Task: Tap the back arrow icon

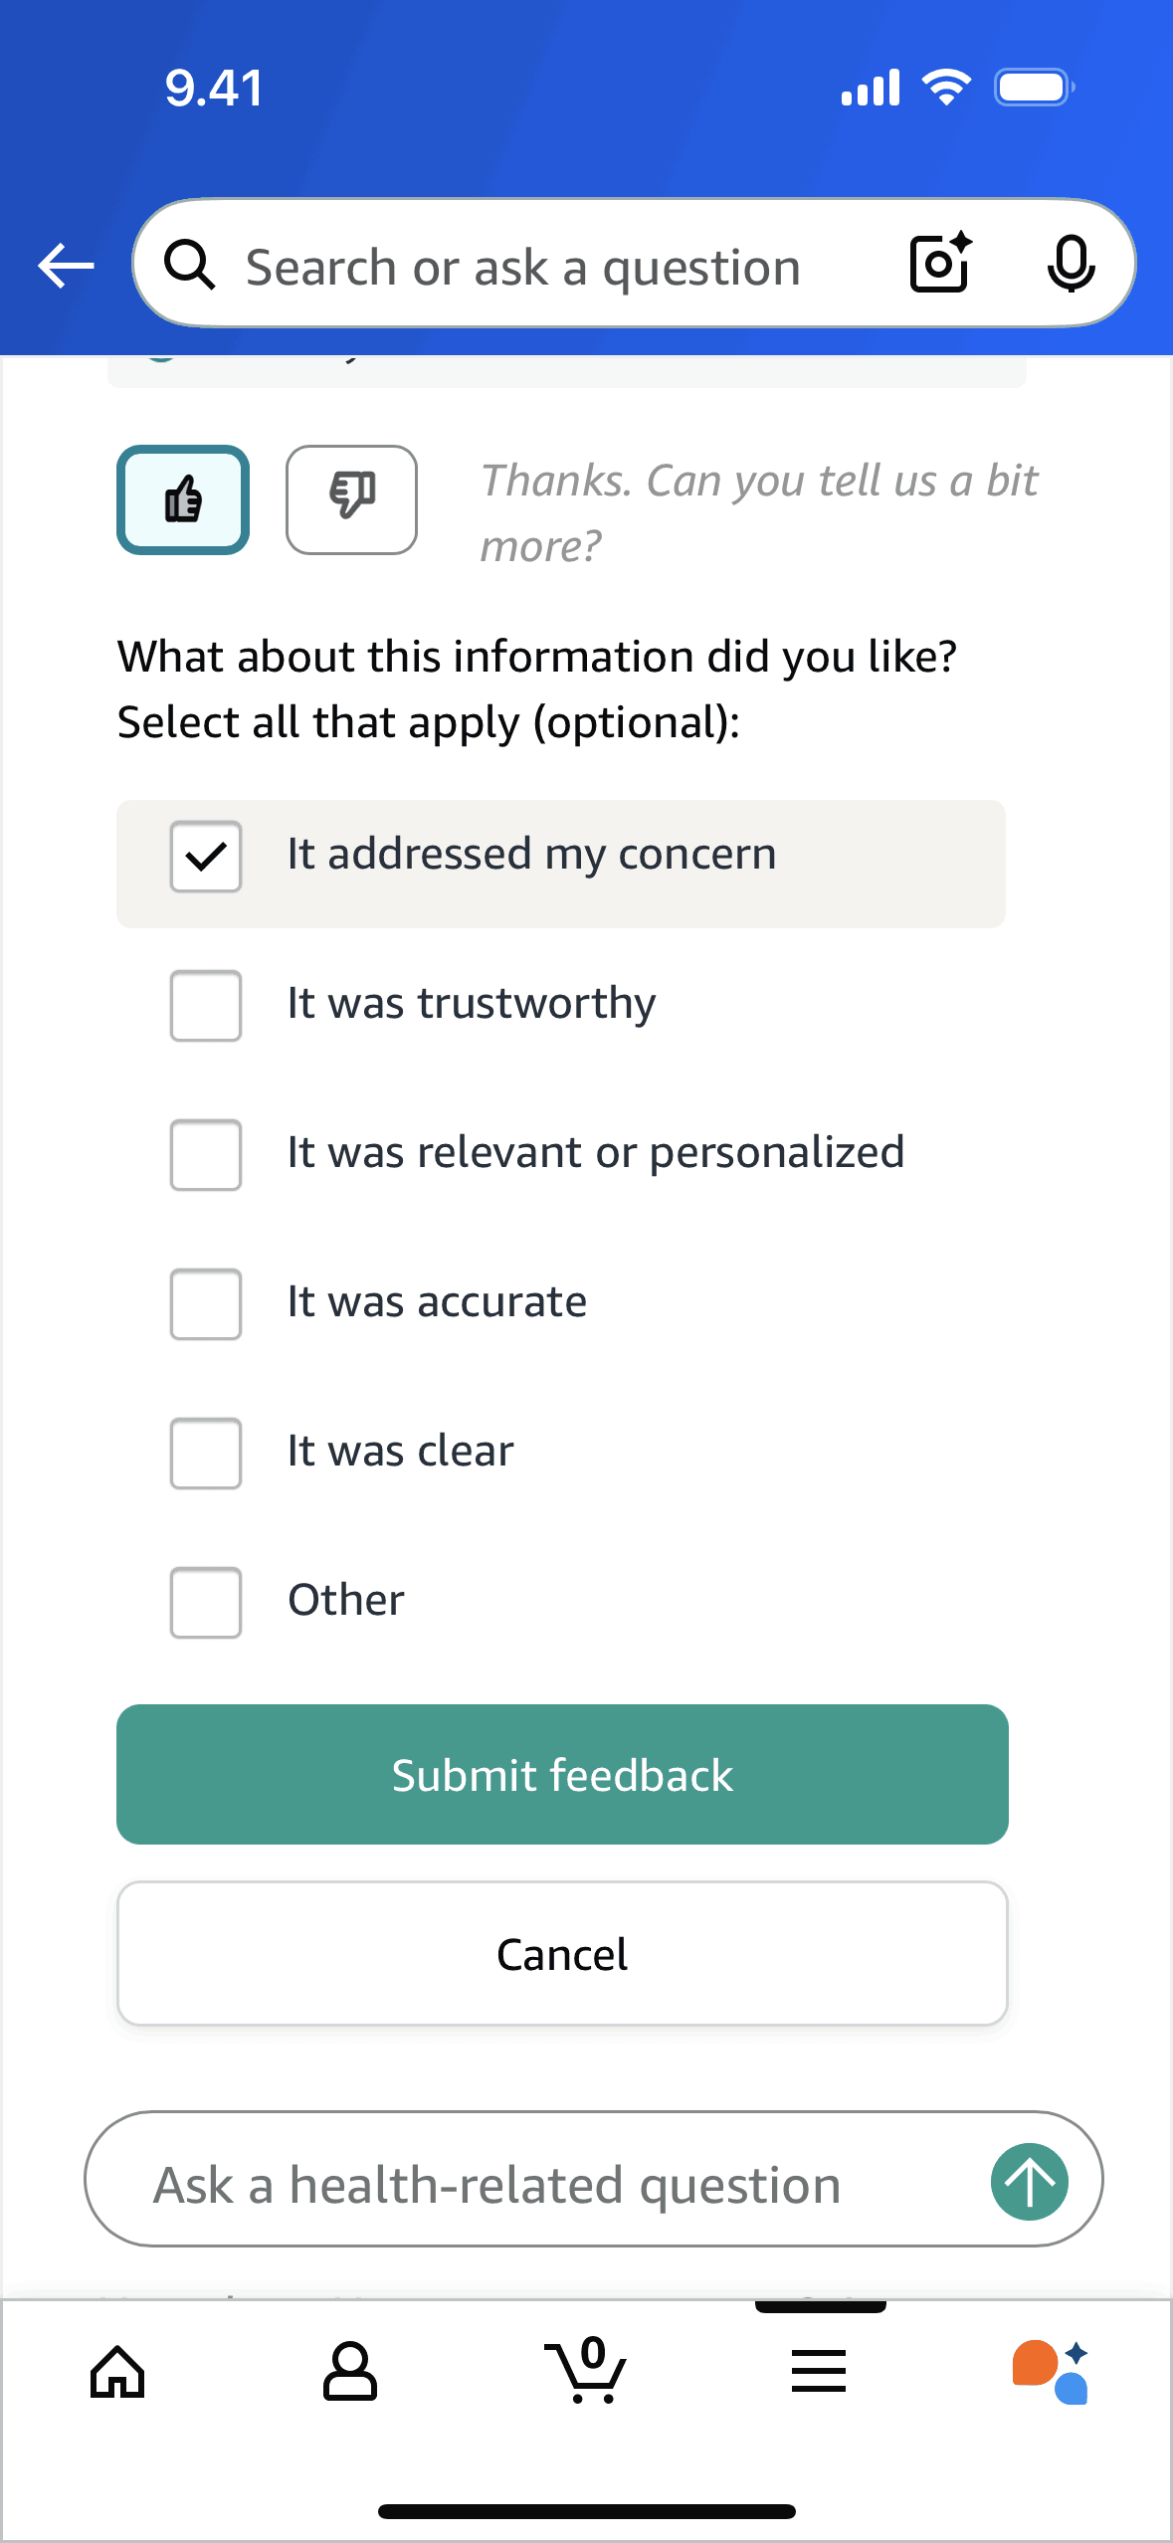Action: pyautogui.click(x=66, y=266)
